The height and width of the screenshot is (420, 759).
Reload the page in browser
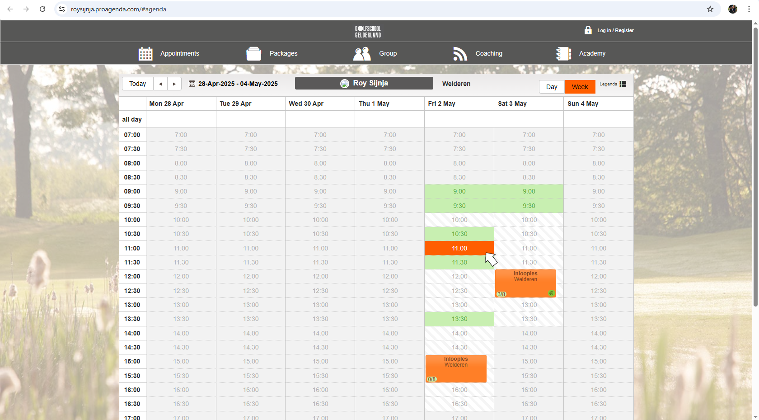point(42,9)
